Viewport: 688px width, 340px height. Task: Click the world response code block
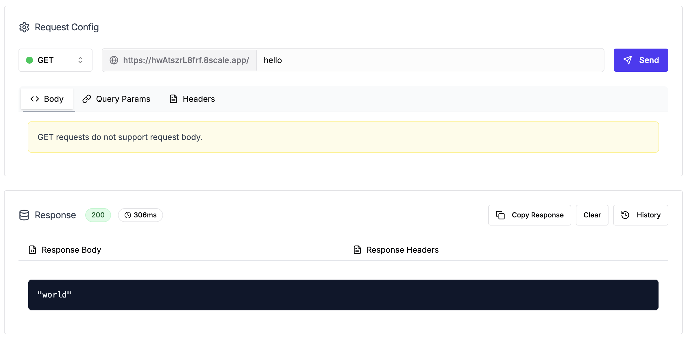tap(343, 295)
